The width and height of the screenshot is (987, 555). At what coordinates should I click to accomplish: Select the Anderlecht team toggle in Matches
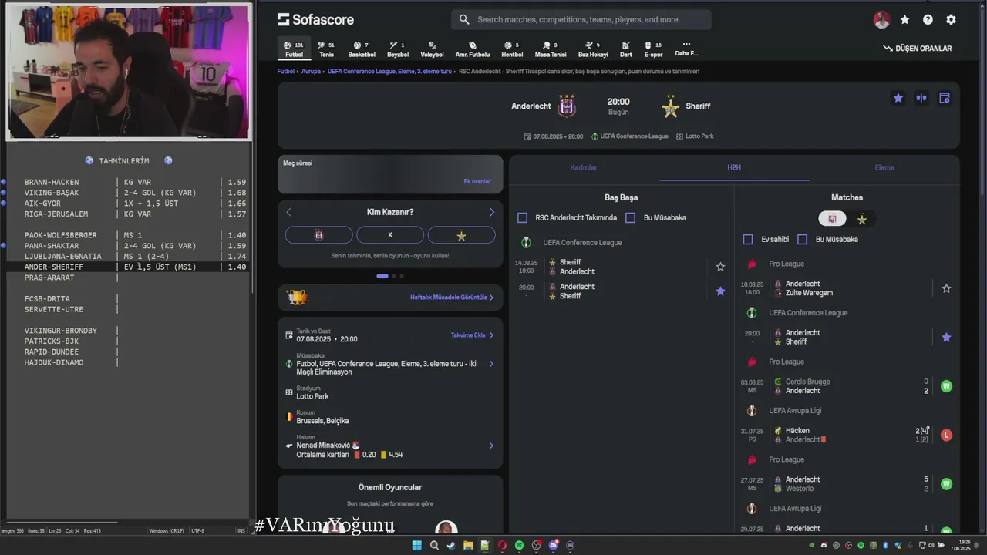pos(832,219)
